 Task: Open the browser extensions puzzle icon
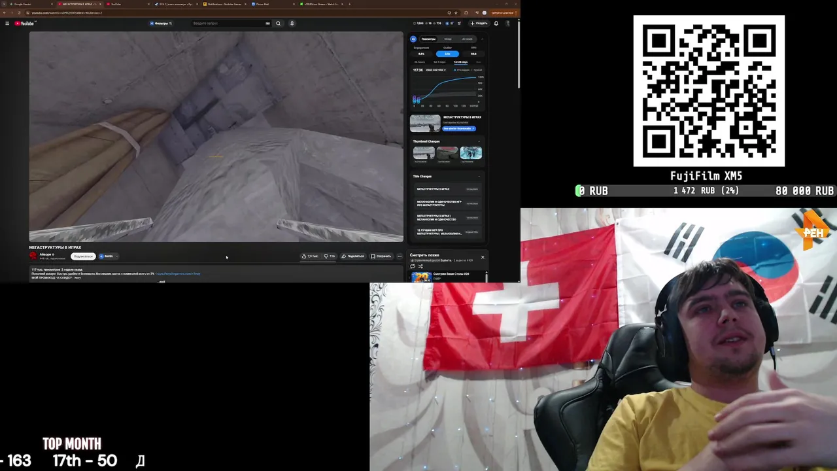click(x=466, y=12)
